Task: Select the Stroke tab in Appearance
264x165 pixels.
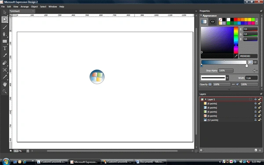Action: 213,22
